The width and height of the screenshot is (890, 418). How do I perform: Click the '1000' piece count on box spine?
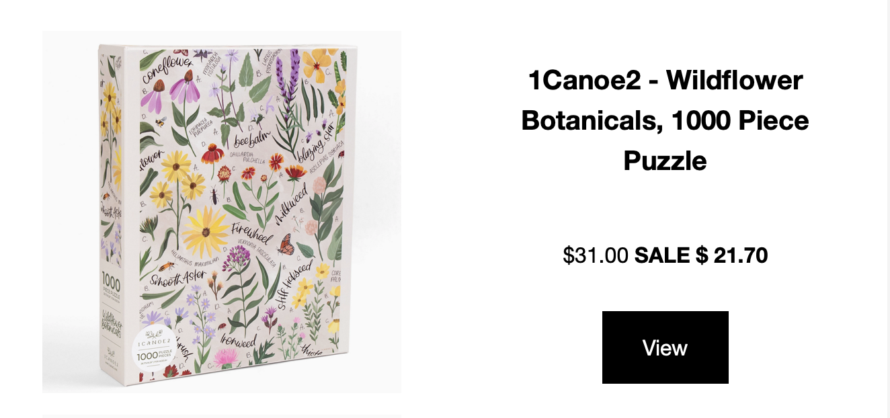point(111,280)
